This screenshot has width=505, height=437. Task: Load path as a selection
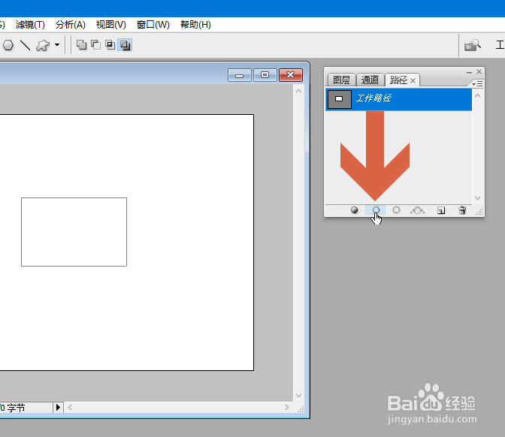pos(396,210)
